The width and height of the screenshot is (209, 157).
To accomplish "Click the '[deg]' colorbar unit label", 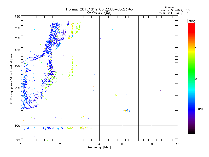I will [192, 21].
